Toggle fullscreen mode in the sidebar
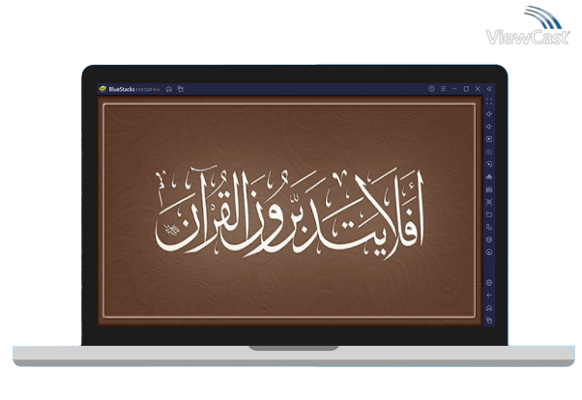Screen dimensions: 582x400 point(489,101)
